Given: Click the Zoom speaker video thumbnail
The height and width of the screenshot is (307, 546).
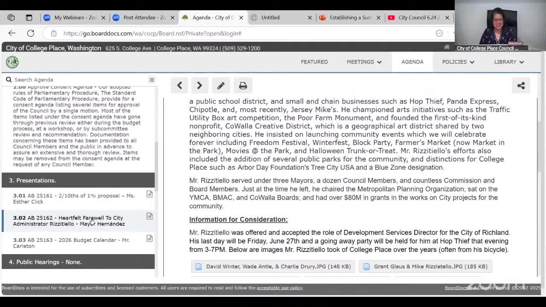Looking at the screenshot, I should pyautogui.click(x=500, y=25).
